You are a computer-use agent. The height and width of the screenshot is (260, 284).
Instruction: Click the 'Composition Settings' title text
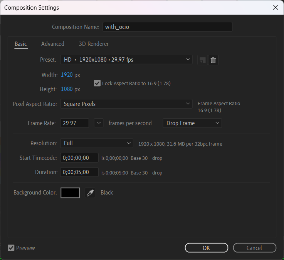[32, 8]
